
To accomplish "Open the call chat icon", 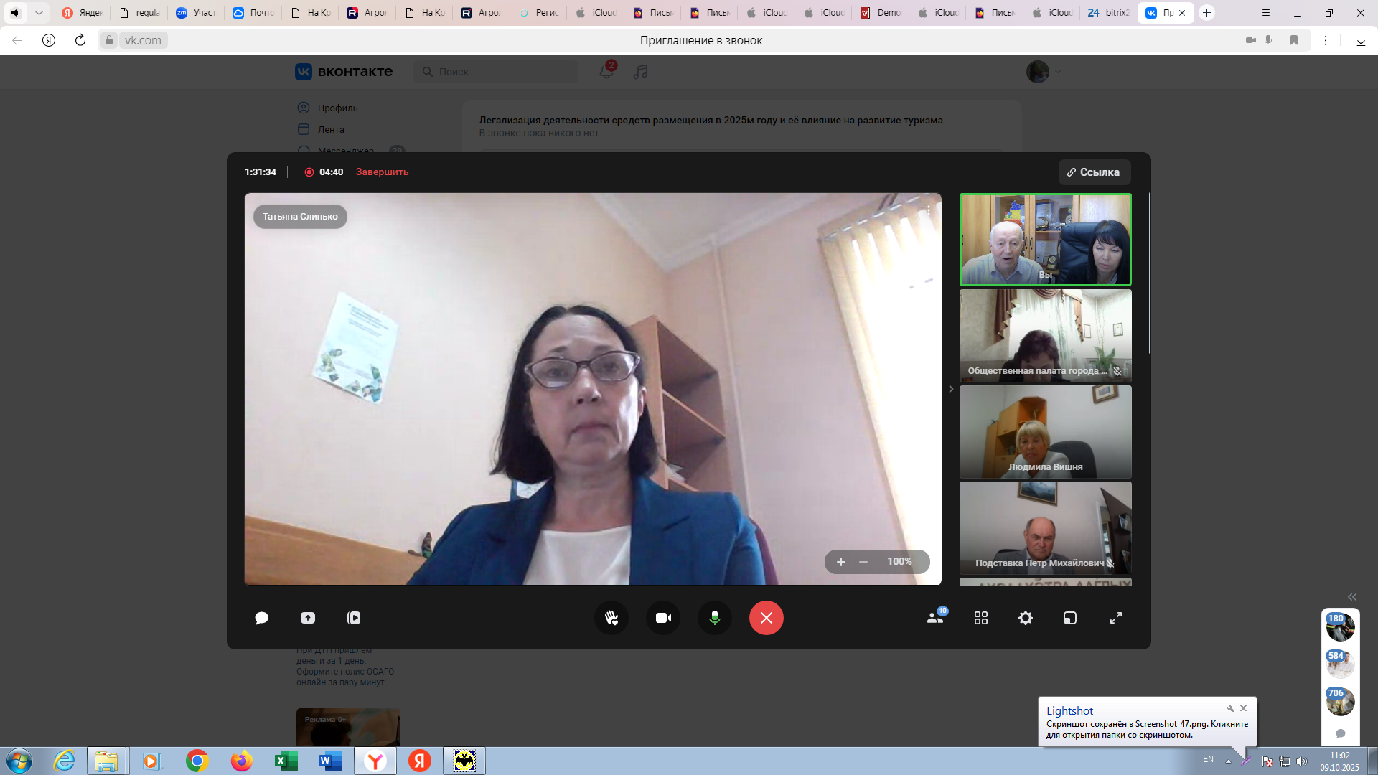I will pyautogui.click(x=261, y=618).
